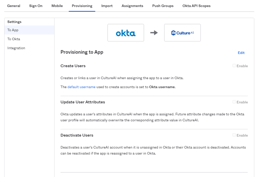Viewport: 259px width, 177px height.
Task: Click the CultureAI logo box
Action: tap(182, 33)
